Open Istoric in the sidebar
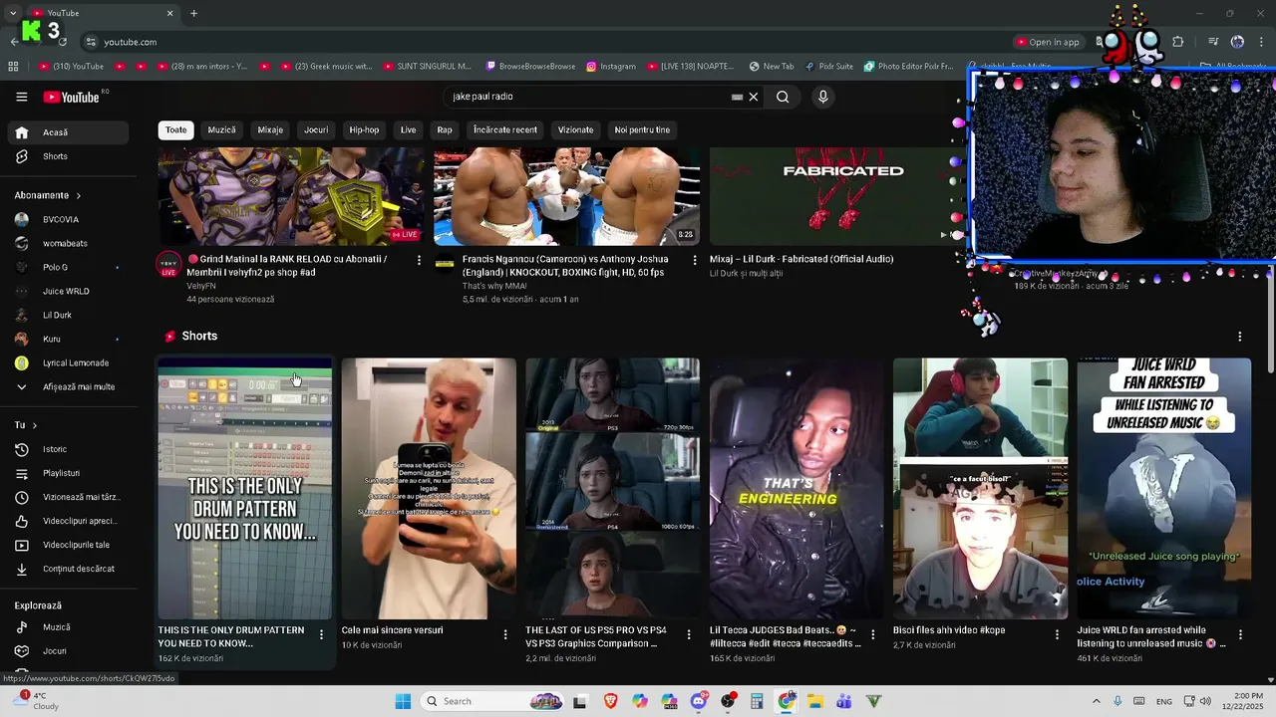This screenshot has height=717, width=1276. click(68, 449)
